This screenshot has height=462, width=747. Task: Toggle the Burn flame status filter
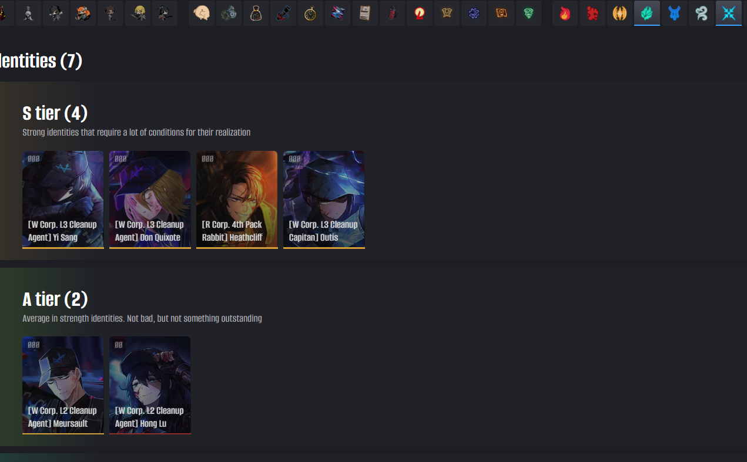click(x=565, y=13)
